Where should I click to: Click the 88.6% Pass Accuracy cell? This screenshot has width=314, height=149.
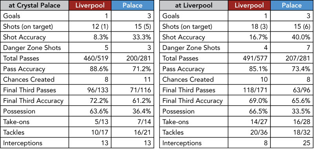point(90,69)
